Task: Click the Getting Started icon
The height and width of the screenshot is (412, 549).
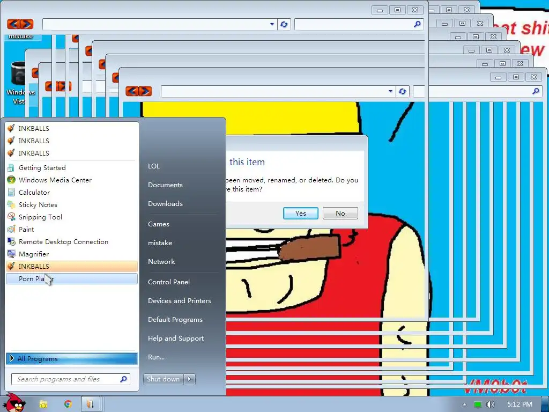Action: pyautogui.click(x=11, y=167)
